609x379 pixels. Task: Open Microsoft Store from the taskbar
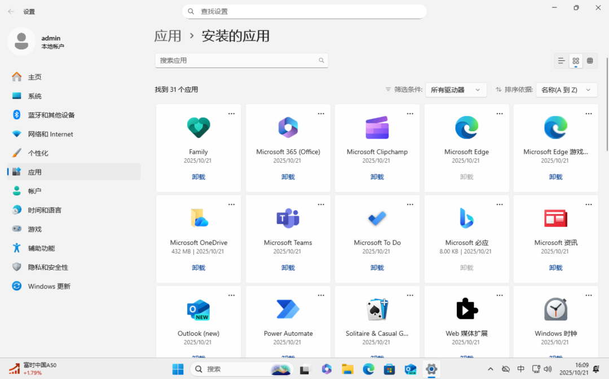[389, 369]
